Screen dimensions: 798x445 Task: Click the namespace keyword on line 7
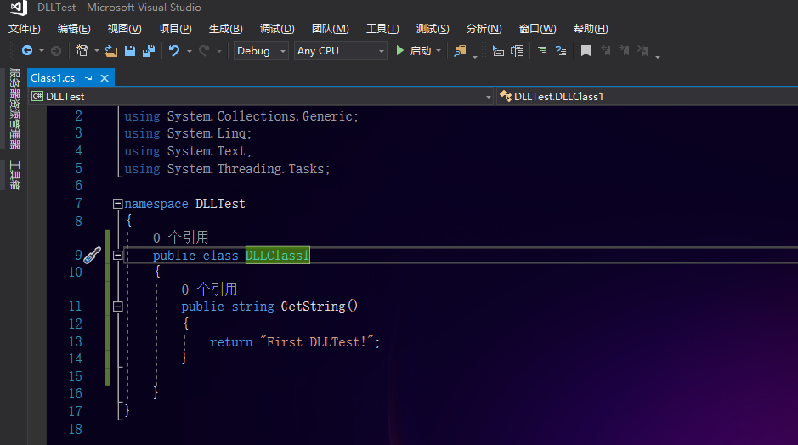click(x=156, y=204)
